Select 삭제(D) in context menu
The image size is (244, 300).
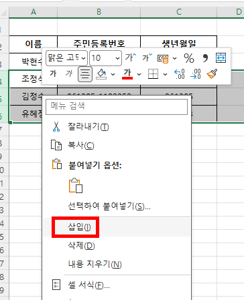point(117,246)
